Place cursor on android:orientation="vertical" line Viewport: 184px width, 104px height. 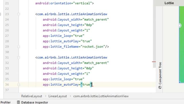(x=64, y=3)
